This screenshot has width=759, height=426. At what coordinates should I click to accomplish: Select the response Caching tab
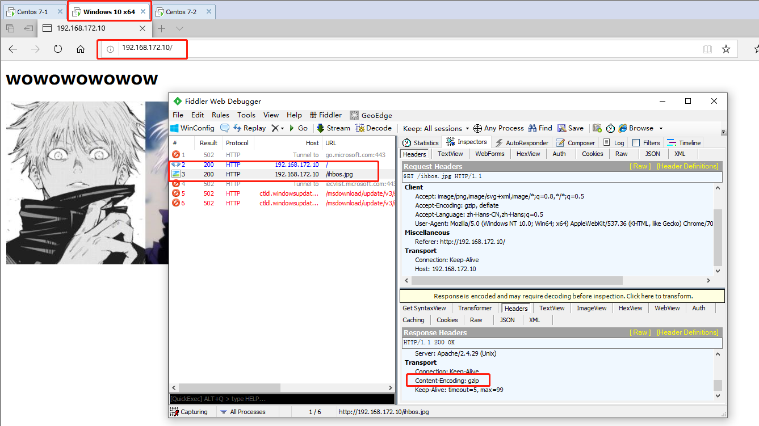(413, 320)
